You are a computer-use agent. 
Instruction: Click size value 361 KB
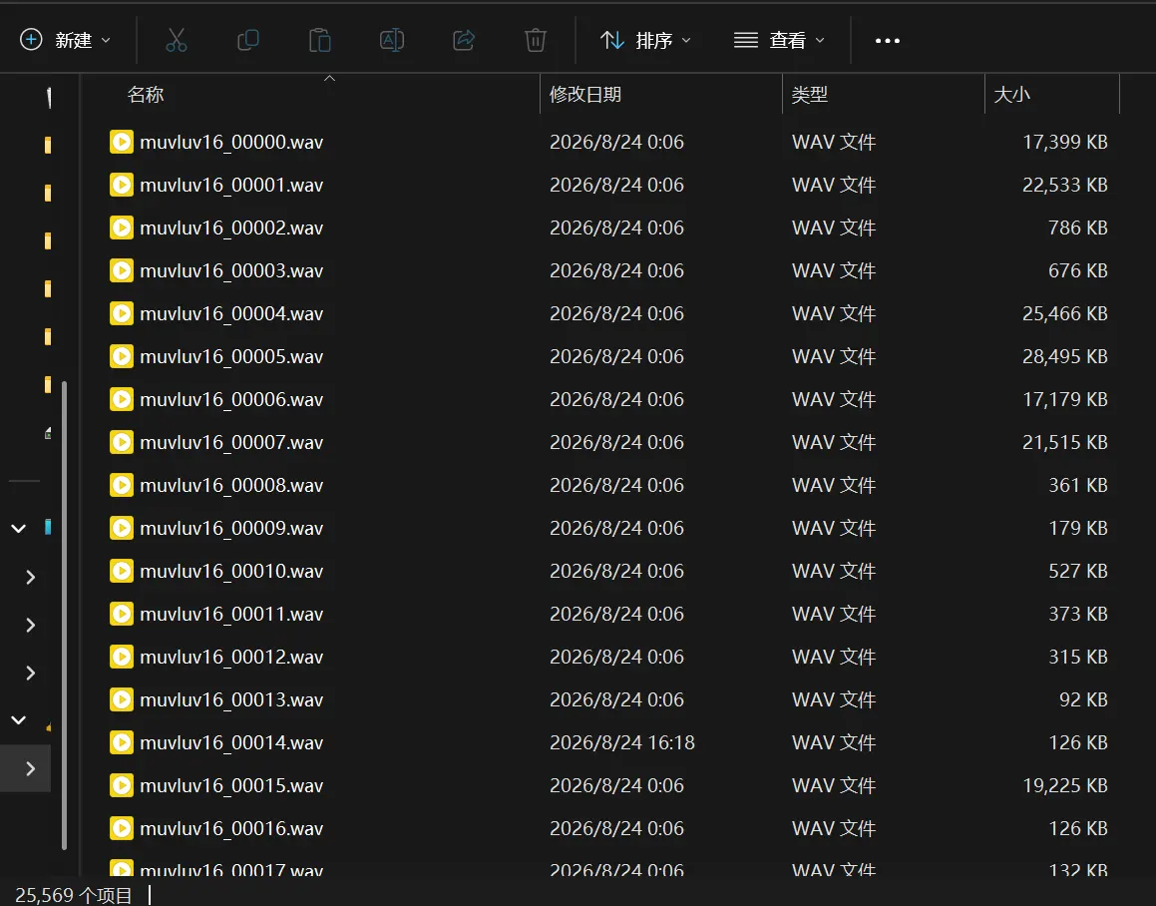coord(1078,485)
